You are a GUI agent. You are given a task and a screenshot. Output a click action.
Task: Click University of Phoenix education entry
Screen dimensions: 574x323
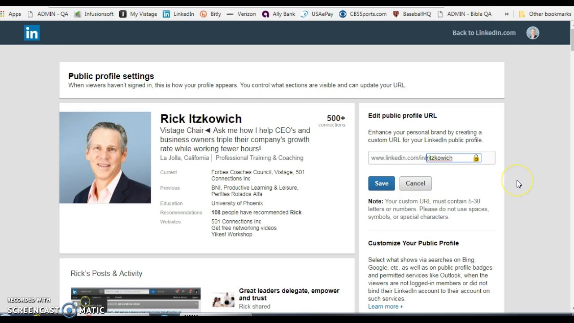[x=237, y=203]
